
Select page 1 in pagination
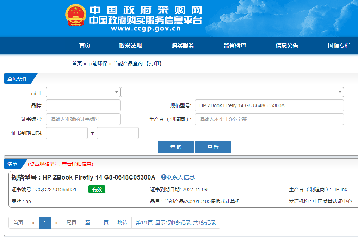(45, 223)
